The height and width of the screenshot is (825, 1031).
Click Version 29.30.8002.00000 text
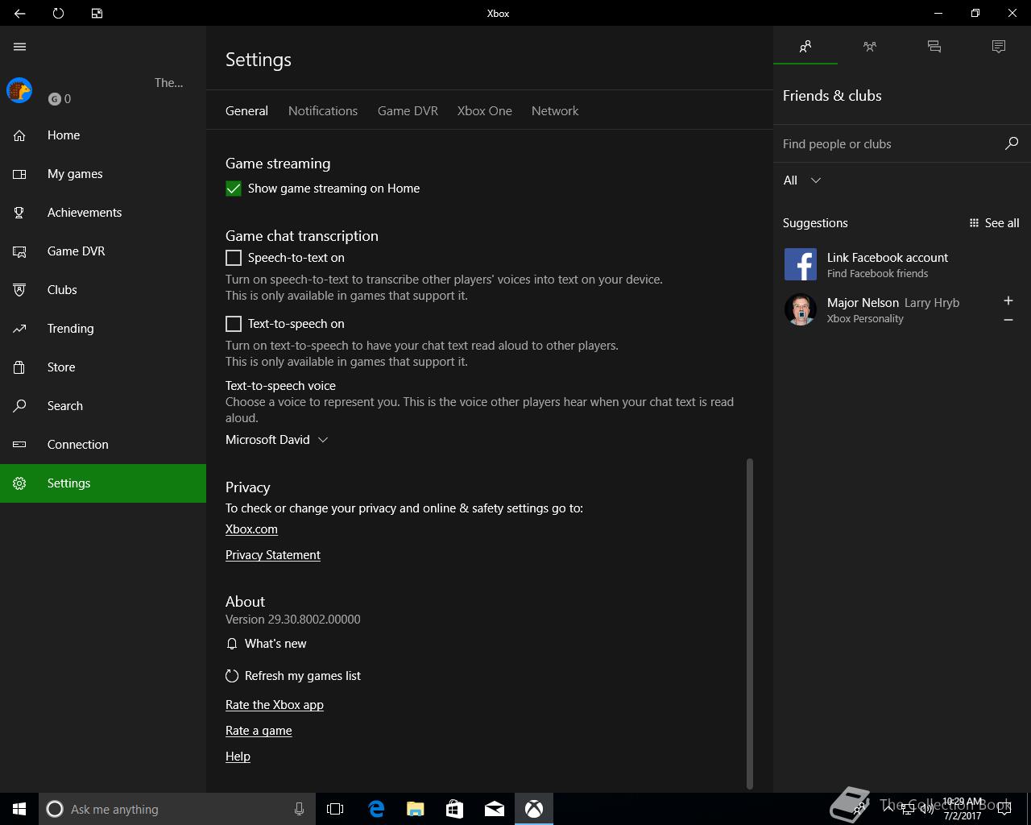tap(293, 620)
